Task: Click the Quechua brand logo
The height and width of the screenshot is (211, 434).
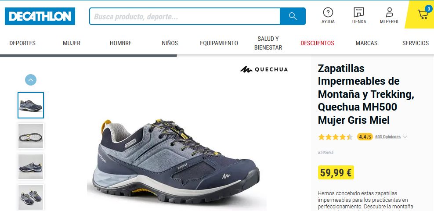Action: click(x=264, y=69)
